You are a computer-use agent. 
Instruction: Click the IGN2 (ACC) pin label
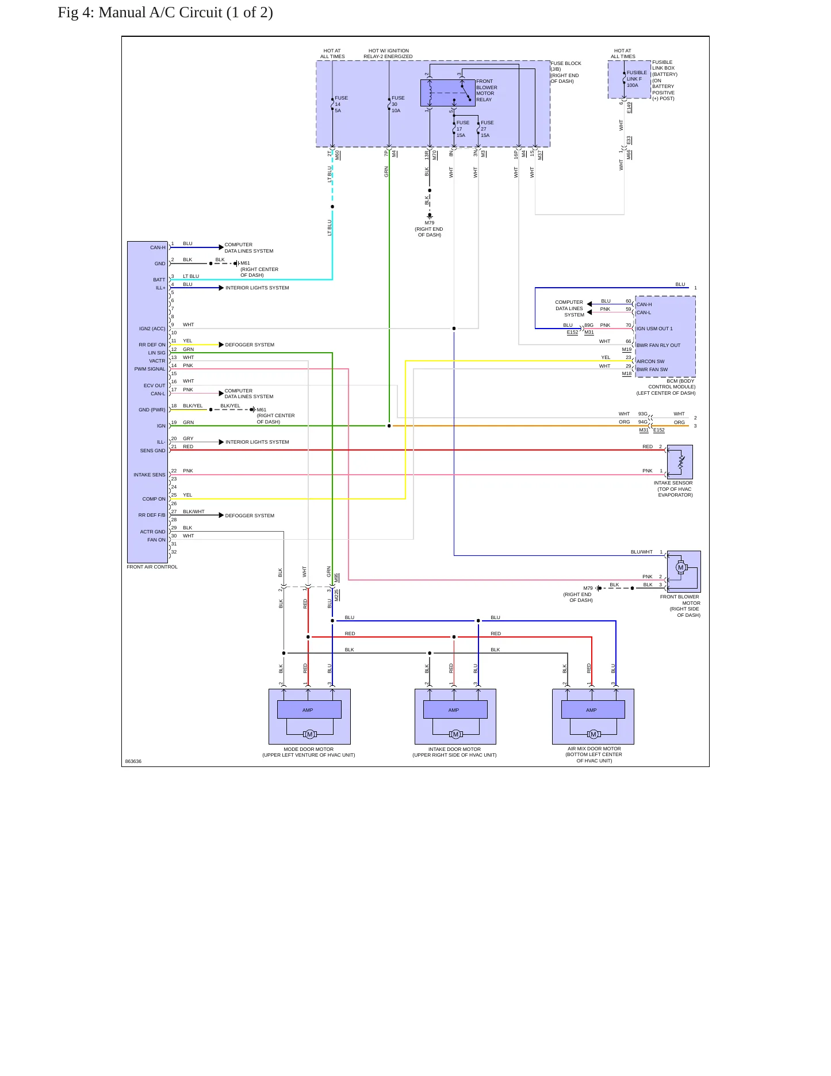coord(152,329)
